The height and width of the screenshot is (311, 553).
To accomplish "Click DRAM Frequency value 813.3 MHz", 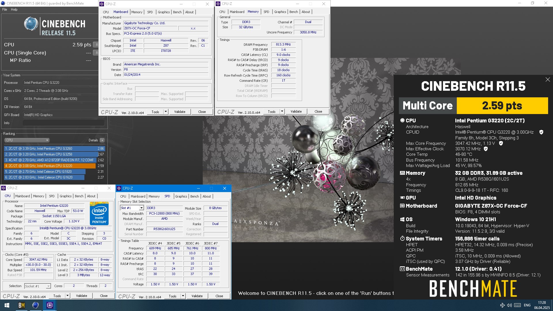I will point(283,45).
